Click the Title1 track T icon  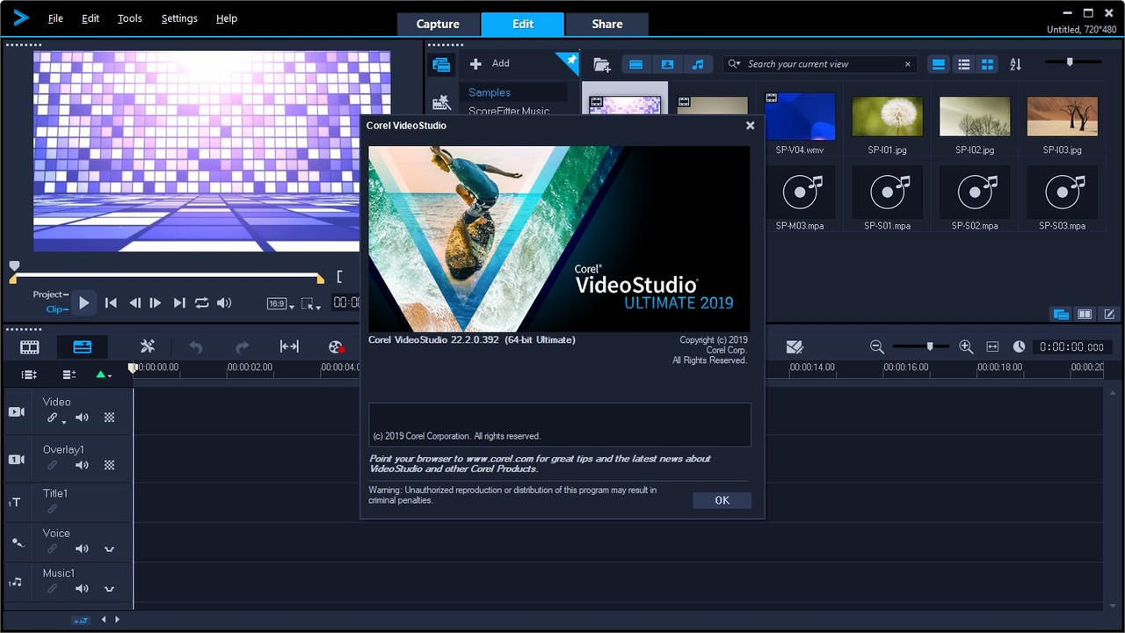15,502
